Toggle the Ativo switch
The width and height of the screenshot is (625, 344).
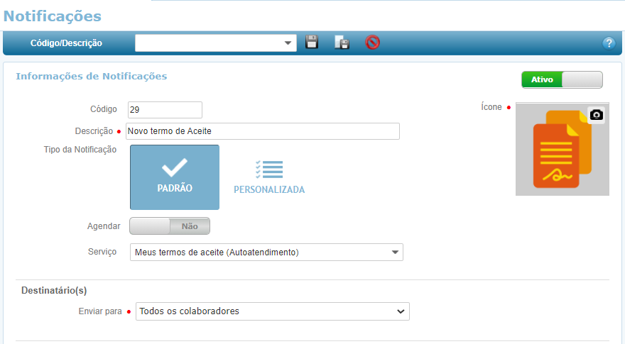(562, 80)
